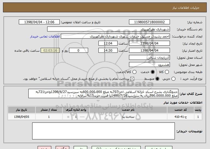Image resolution: width=210 pixels, height=149 pixels.
Task: Choose the جزیی purchase process radio
Action: (x=173, y=79)
